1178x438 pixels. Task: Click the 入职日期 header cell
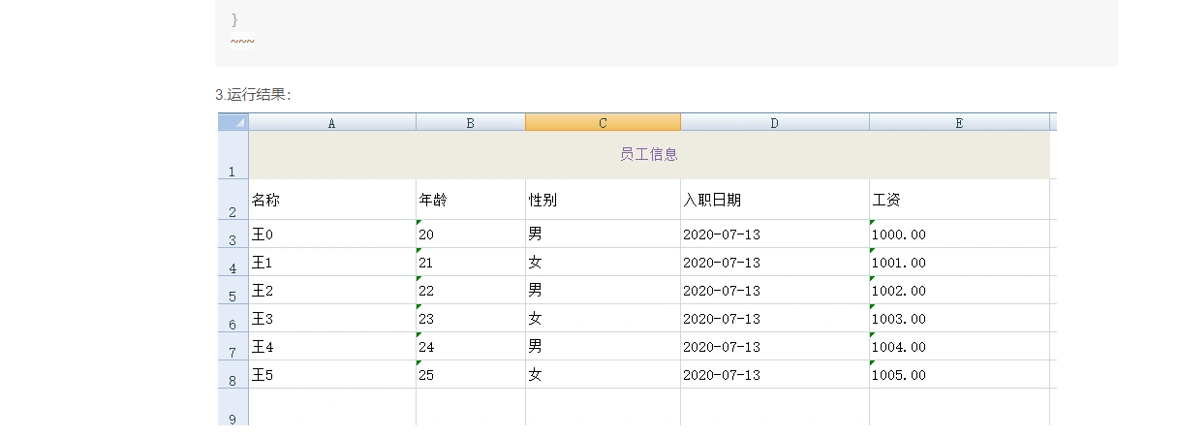(x=775, y=200)
